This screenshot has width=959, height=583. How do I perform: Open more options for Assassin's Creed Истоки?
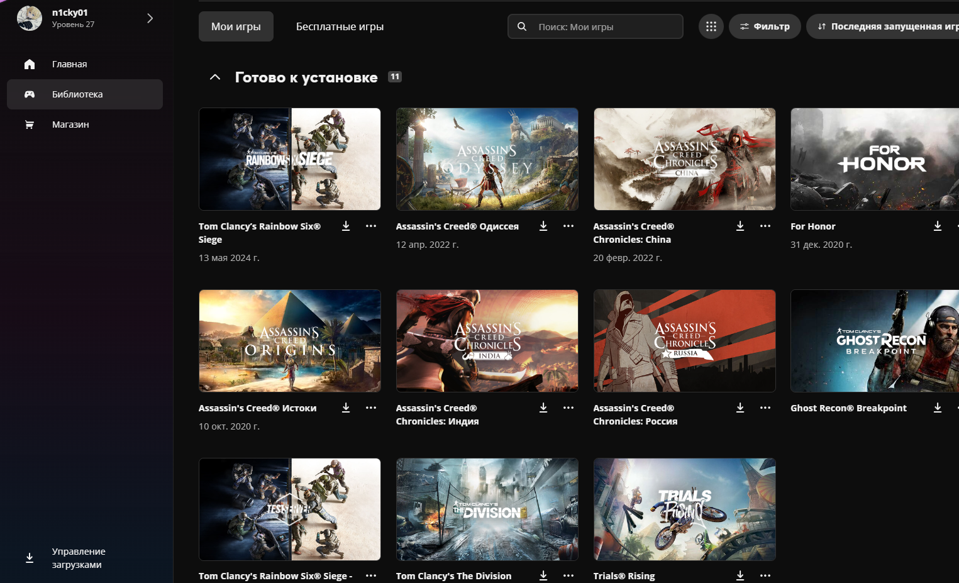pos(371,408)
